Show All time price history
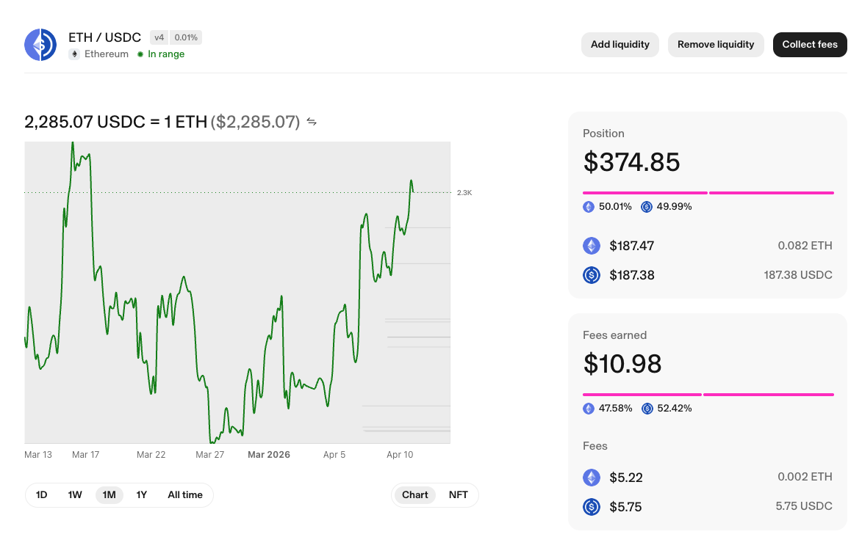 [x=185, y=495]
